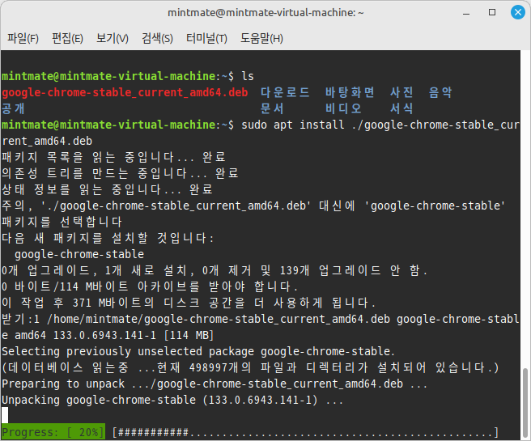
Task: Click the window title mintmate@mintmate-virtual-machine
Action: point(265,12)
